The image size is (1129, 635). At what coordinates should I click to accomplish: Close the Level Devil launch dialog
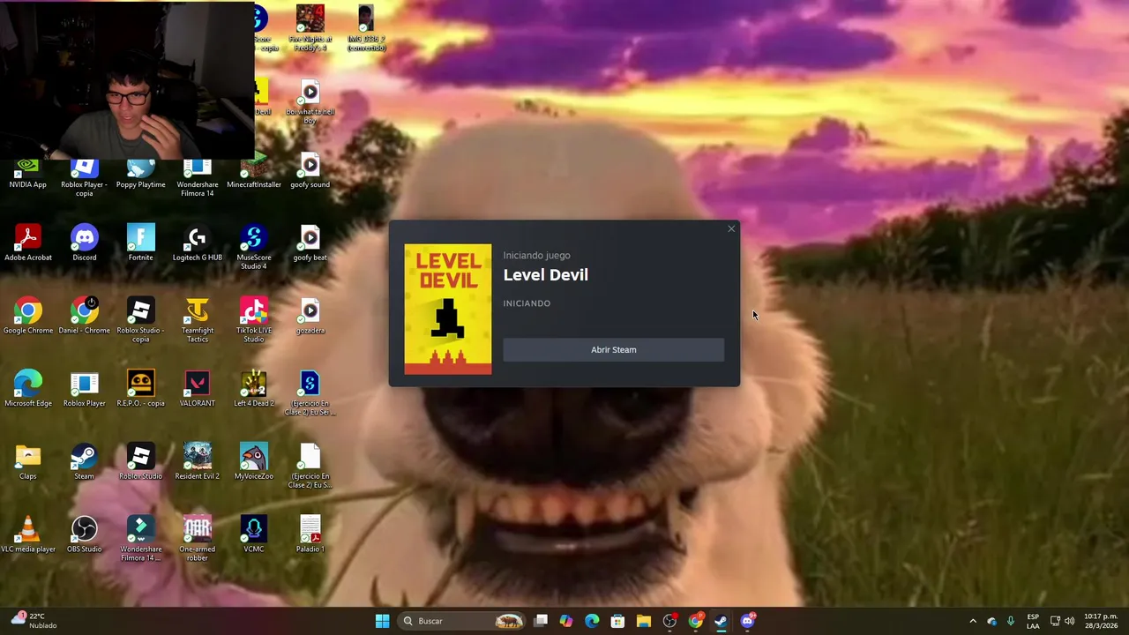pos(731,229)
